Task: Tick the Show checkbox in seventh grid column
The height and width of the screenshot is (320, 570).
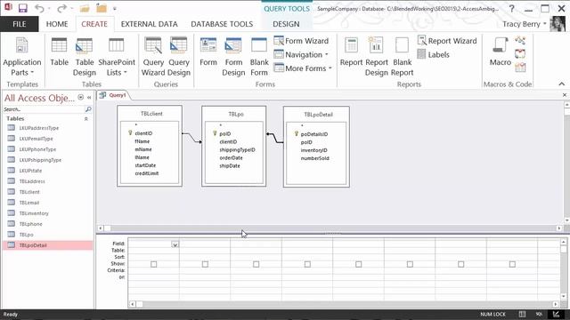Action: (x=461, y=264)
